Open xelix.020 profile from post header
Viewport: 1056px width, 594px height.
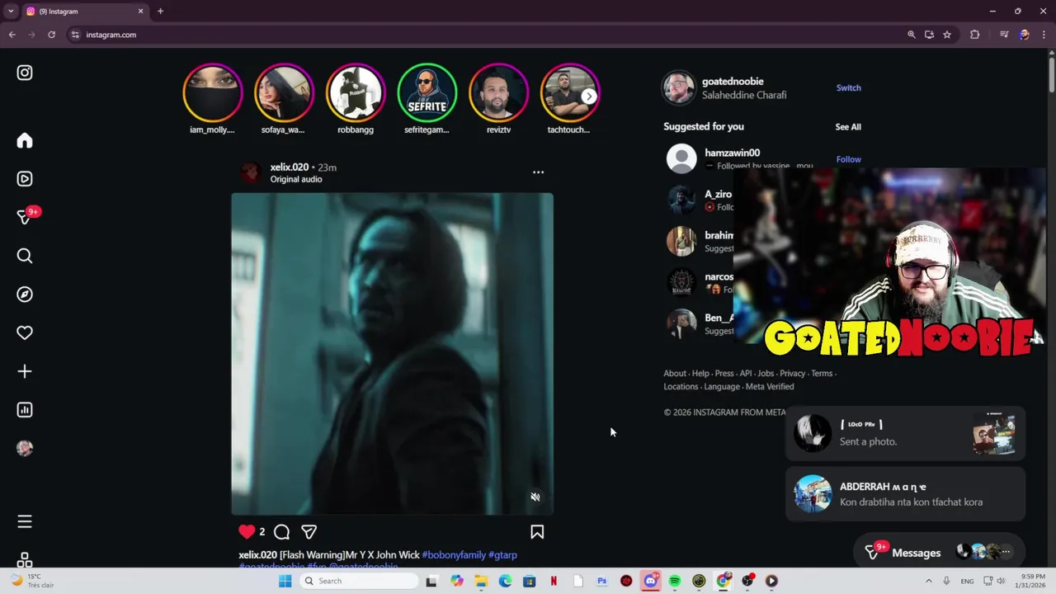point(289,167)
